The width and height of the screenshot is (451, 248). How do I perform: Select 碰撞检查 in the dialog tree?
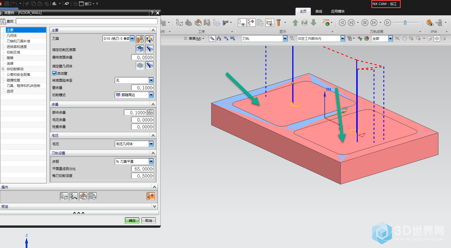click(13, 80)
